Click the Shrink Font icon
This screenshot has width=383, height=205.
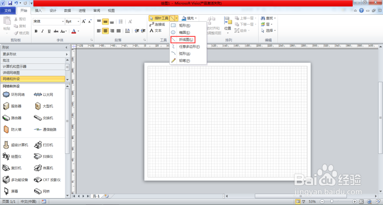click(x=90, y=21)
